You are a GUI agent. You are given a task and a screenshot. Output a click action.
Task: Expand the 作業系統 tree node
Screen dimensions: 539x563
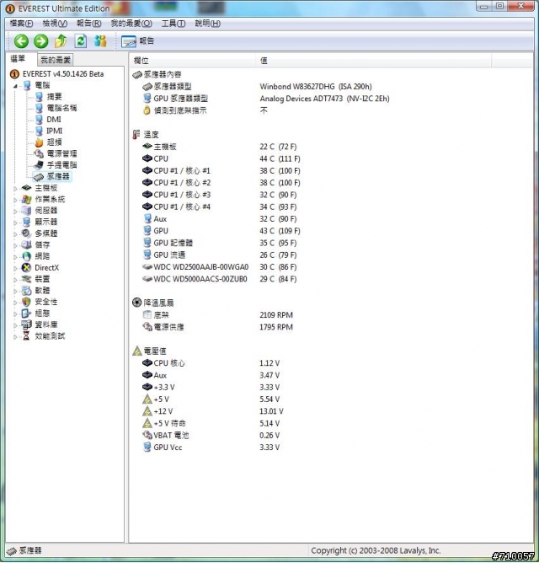pyautogui.click(x=15, y=200)
